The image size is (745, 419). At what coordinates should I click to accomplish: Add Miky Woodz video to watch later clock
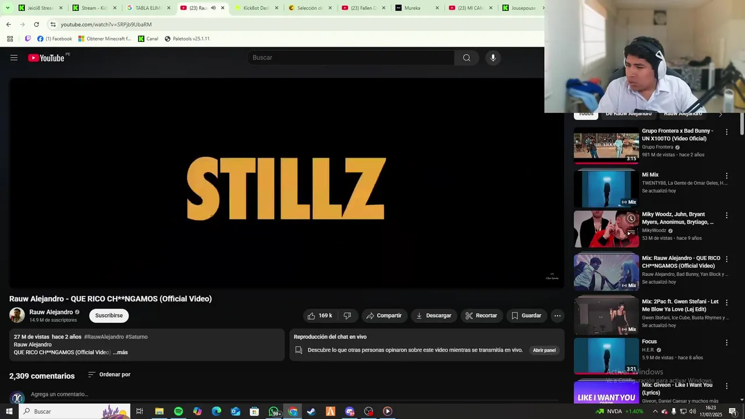[x=631, y=219]
